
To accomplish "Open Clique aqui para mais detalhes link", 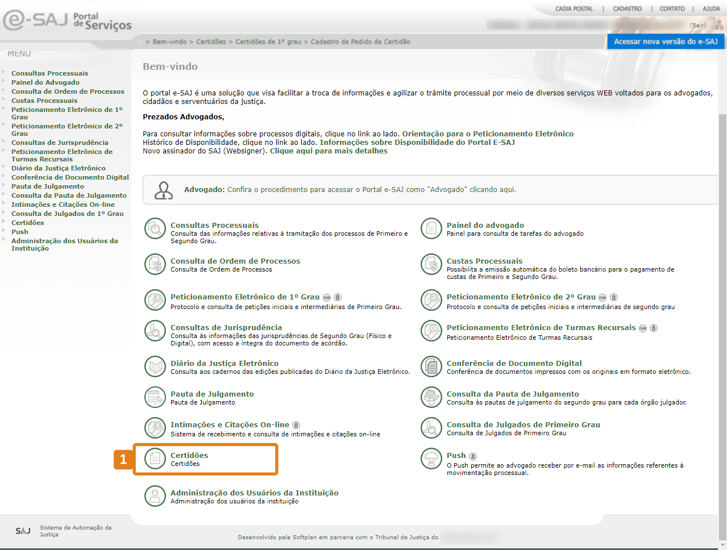I will tap(329, 151).
